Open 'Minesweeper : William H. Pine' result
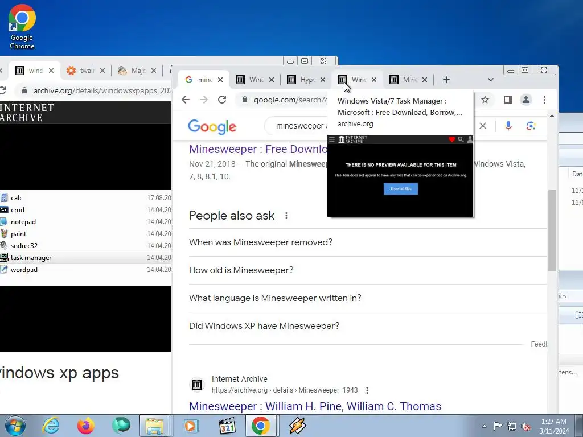 point(315,406)
